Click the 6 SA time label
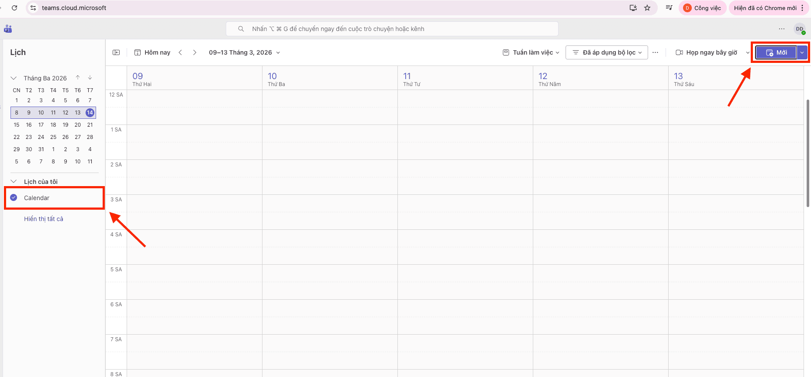811x377 pixels. coord(116,304)
